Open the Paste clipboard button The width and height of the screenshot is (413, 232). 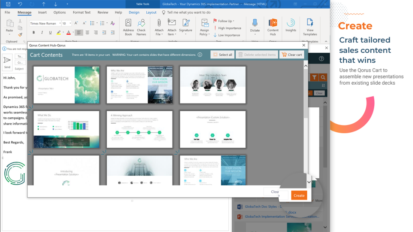9,27
